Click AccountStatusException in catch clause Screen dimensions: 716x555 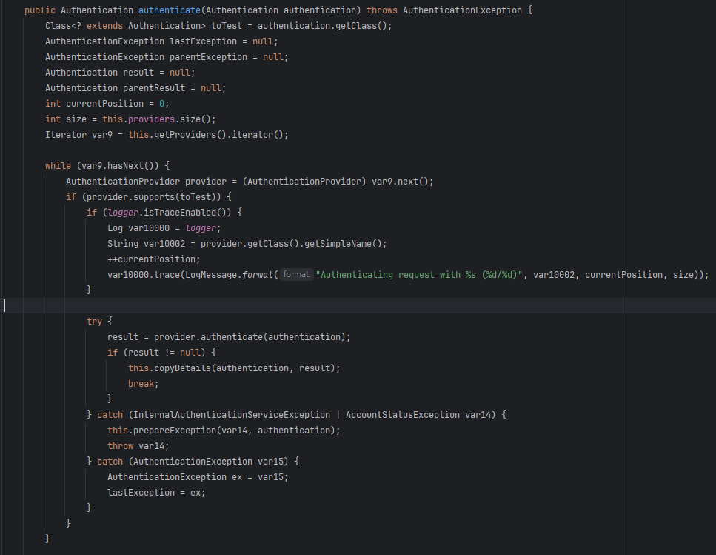pos(402,415)
